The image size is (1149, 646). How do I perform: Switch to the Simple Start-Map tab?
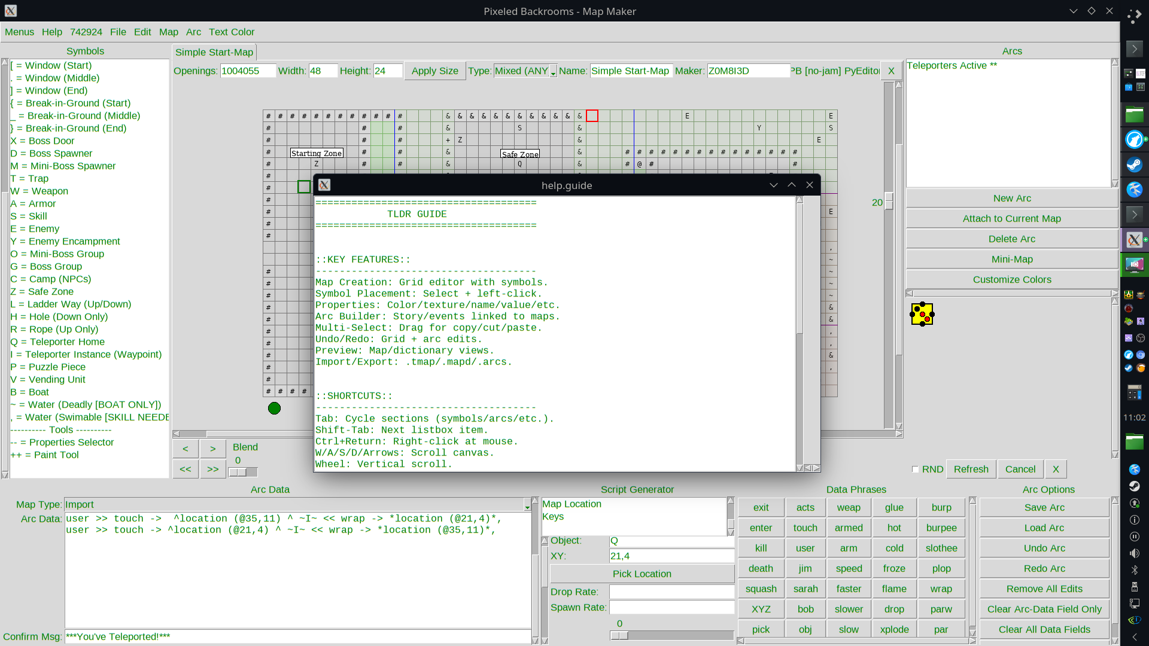[214, 53]
